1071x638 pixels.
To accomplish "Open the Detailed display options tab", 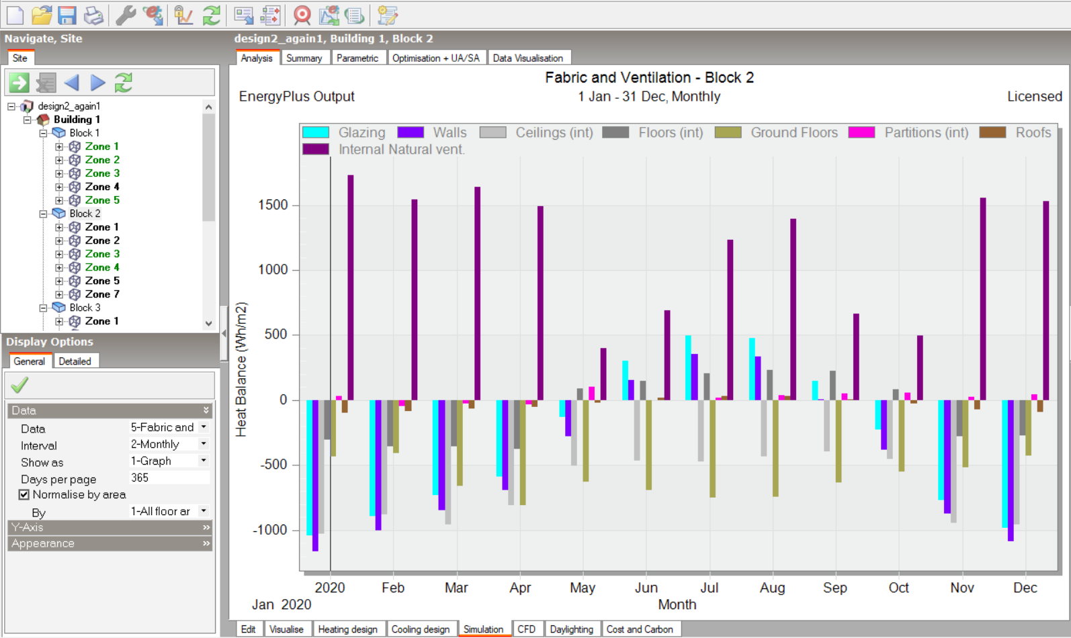I will (x=75, y=361).
